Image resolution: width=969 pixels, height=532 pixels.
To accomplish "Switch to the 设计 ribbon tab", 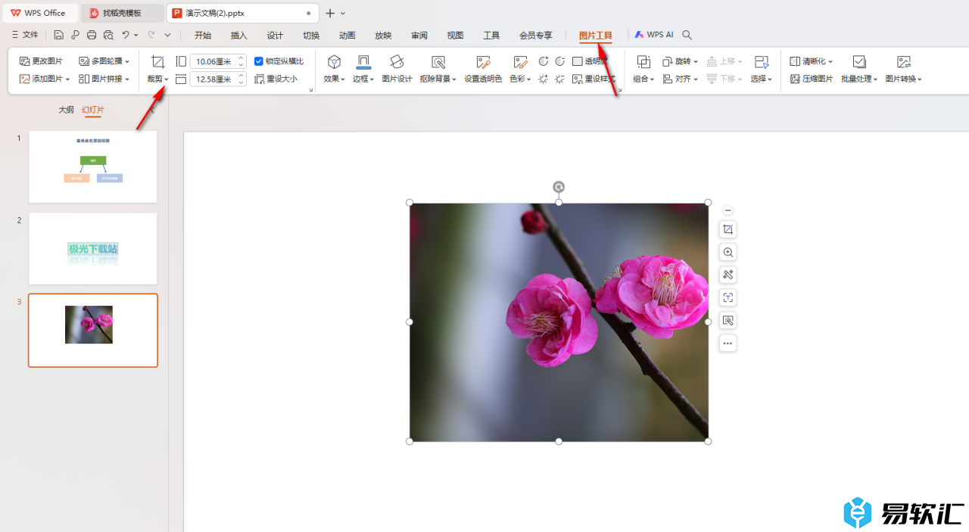I will tap(275, 35).
